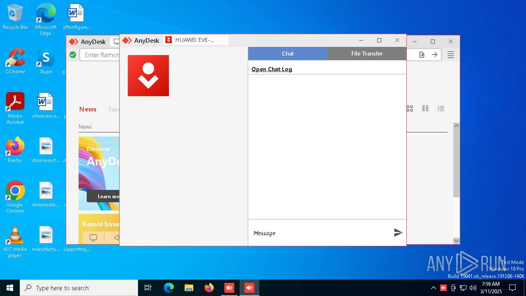
Task: Open the clock showing 7:59 AM
Action: [491, 288]
